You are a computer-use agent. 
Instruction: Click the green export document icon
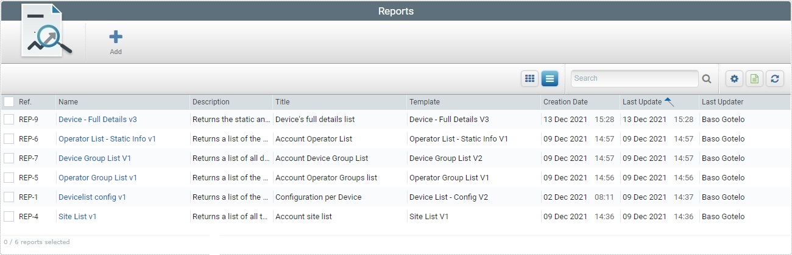754,78
